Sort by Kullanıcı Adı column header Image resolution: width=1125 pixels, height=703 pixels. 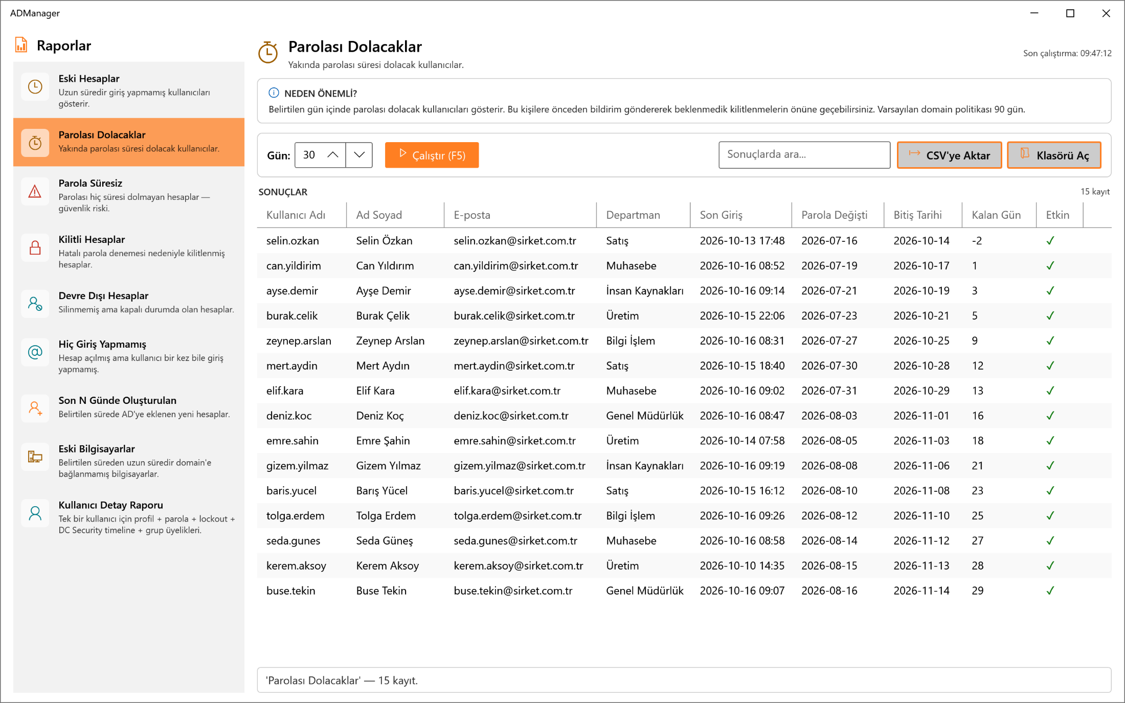[x=302, y=215]
